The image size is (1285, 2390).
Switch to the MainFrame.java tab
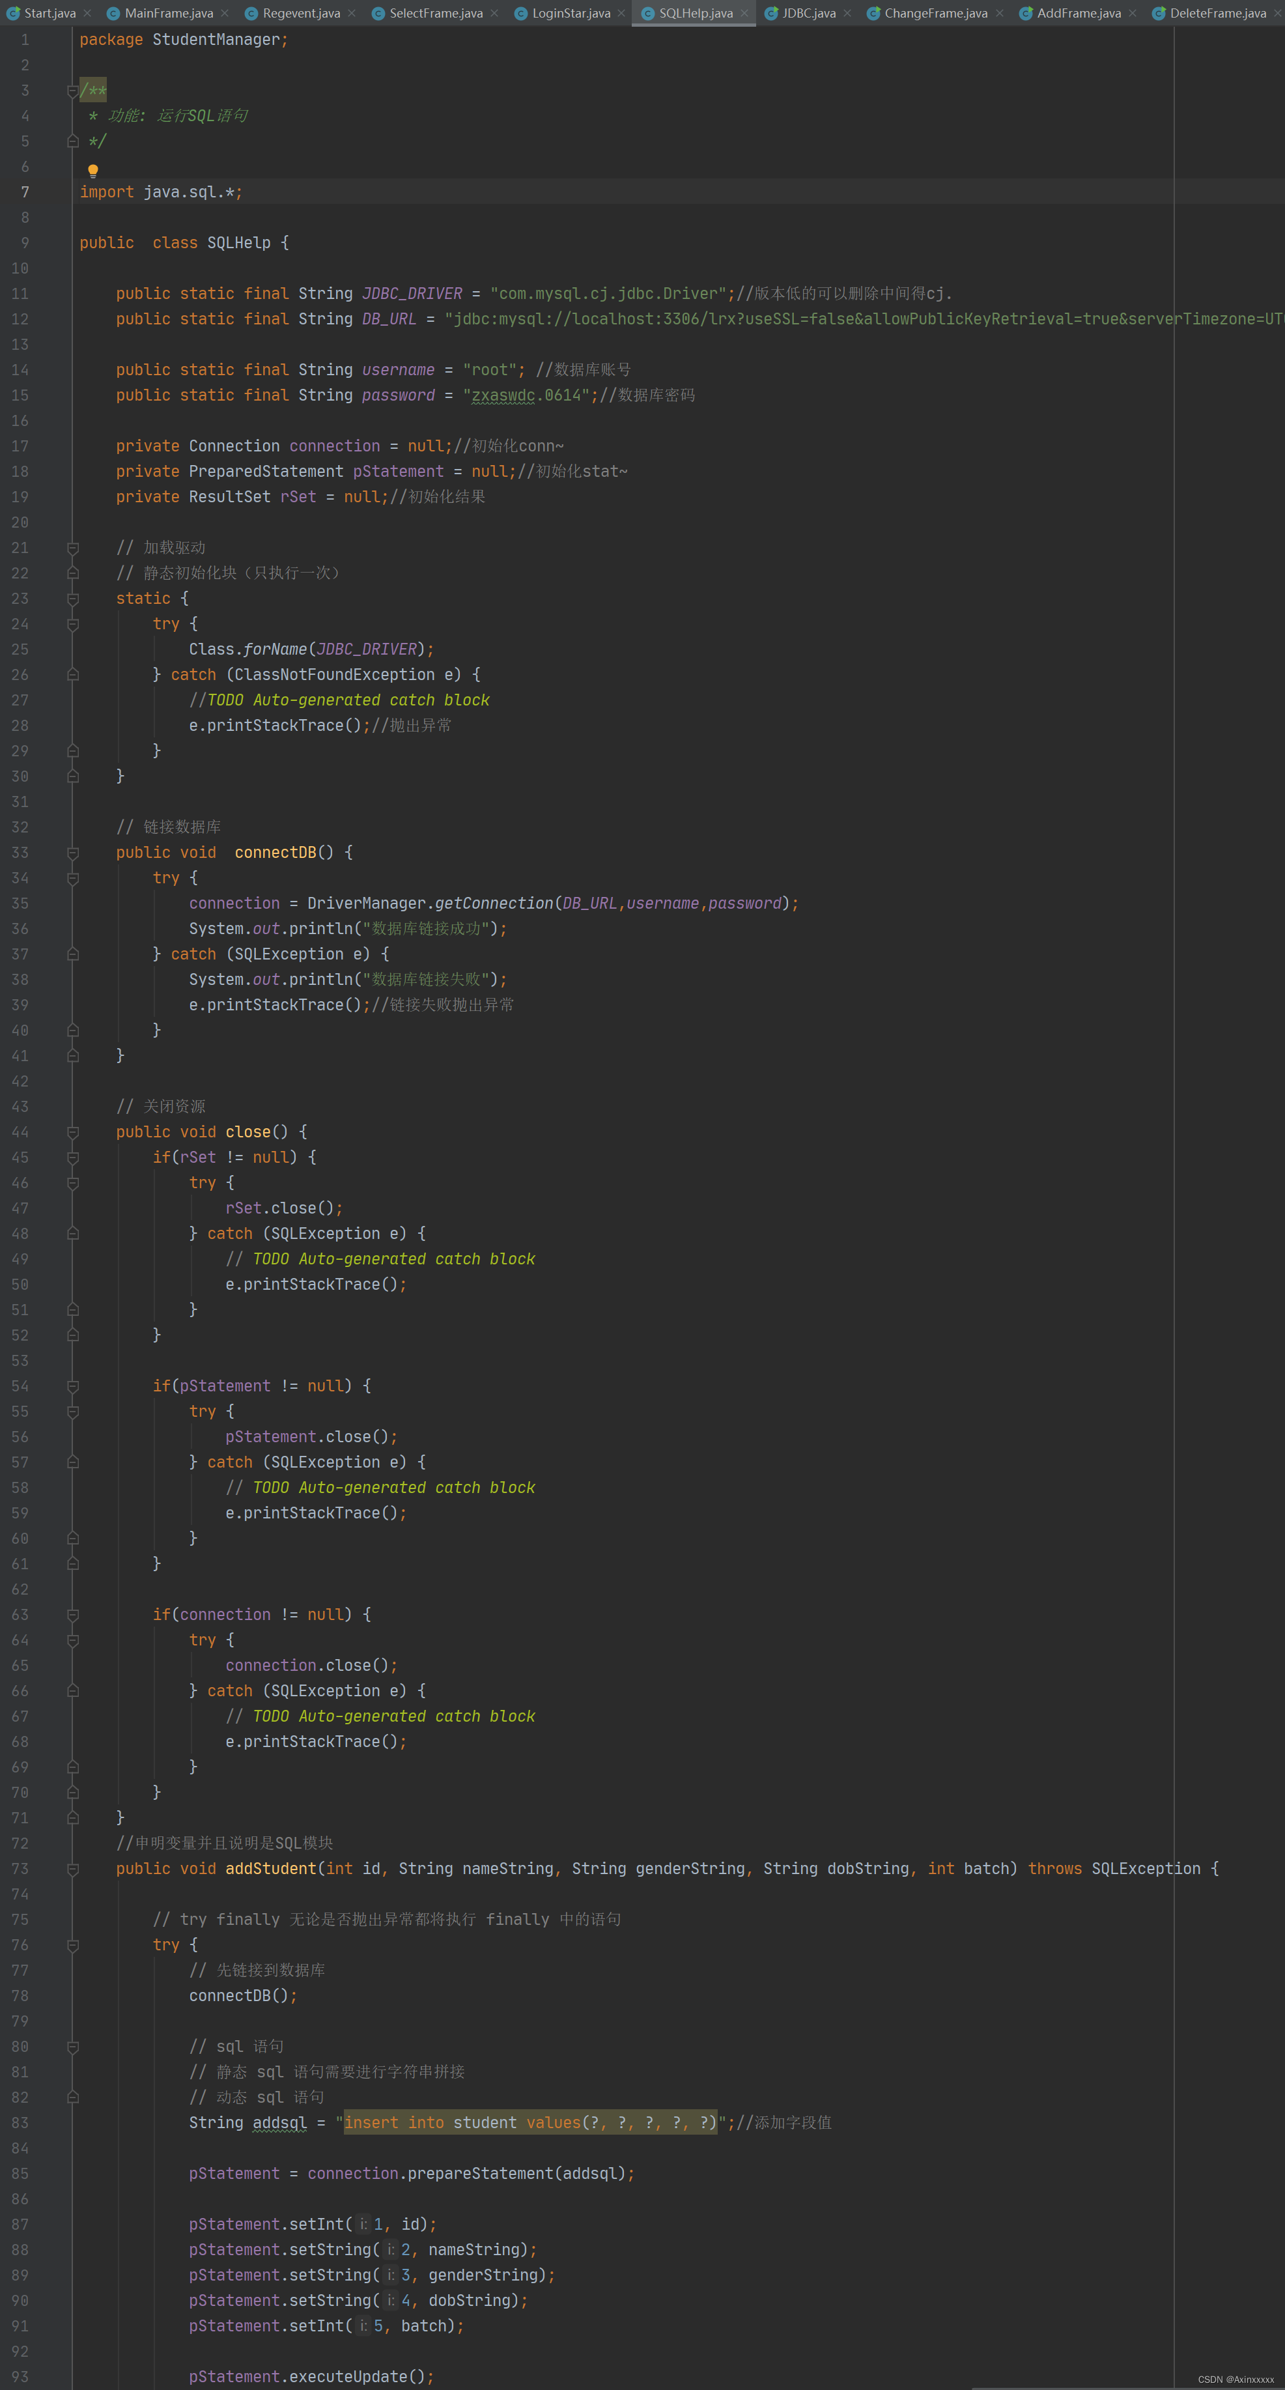tap(169, 13)
